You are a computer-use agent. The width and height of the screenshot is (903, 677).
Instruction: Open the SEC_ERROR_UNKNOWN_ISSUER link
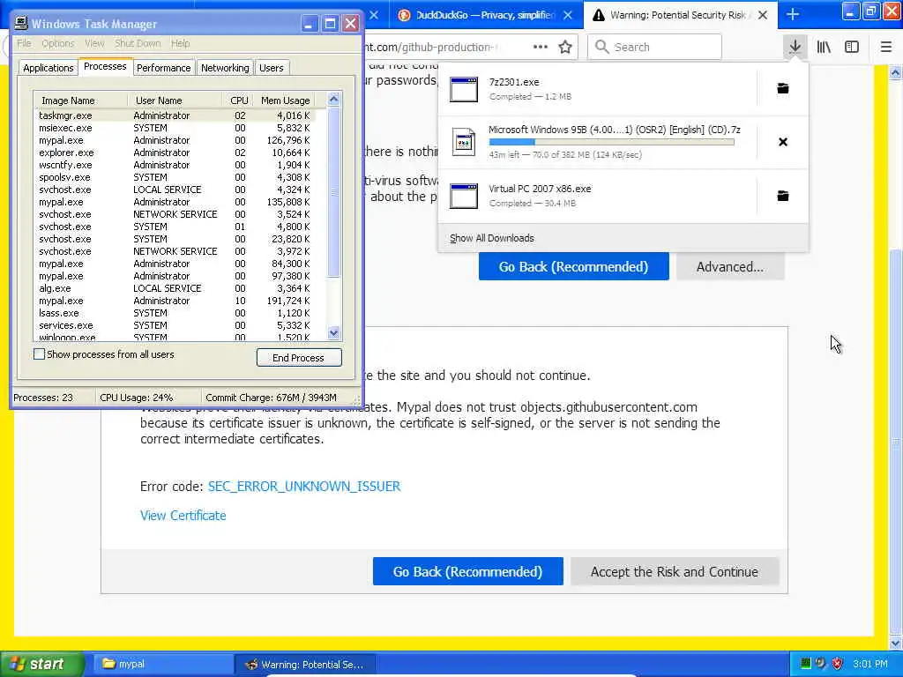(304, 486)
